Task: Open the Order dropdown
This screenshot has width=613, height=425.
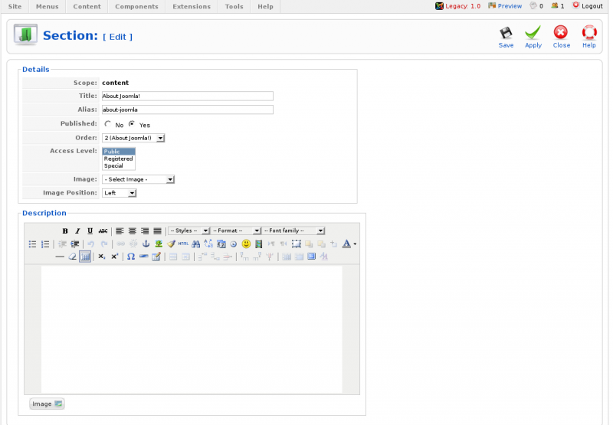Action: point(133,138)
